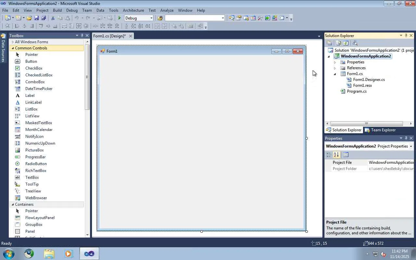
Task: Toggle auto-hide pin on Solution Explorer
Action: click(x=406, y=35)
